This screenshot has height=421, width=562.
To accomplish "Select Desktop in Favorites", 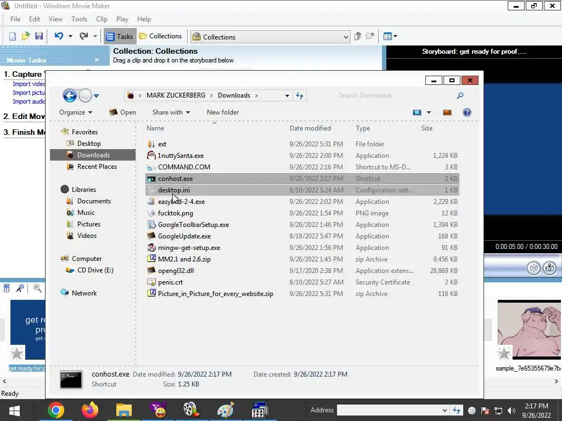I will click(x=89, y=144).
